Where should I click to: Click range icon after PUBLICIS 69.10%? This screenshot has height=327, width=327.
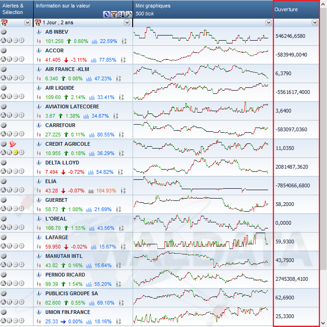point(121,303)
